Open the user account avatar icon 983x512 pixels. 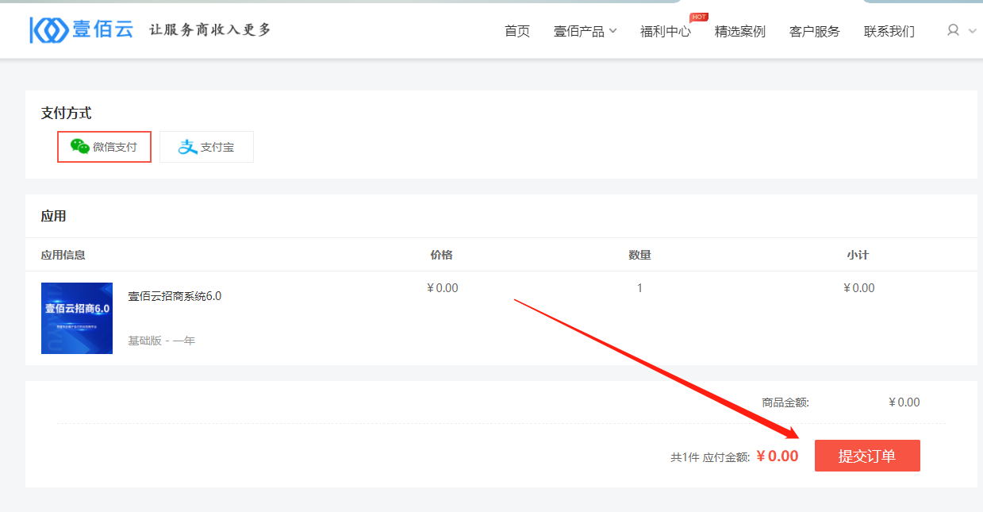tap(954, 30)
